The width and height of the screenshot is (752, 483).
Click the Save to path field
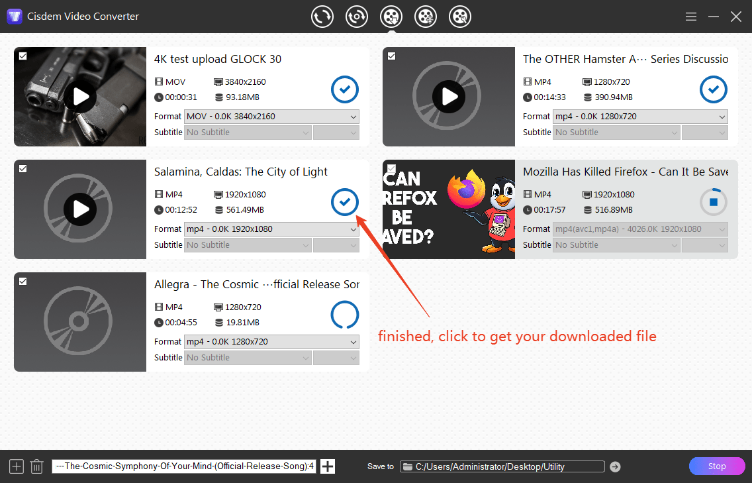[x=502, y=466]
